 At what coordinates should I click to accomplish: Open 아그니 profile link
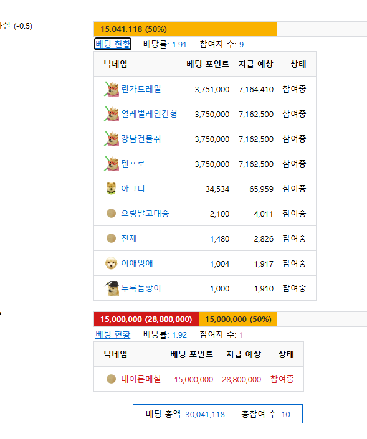(x=133, y=189)
